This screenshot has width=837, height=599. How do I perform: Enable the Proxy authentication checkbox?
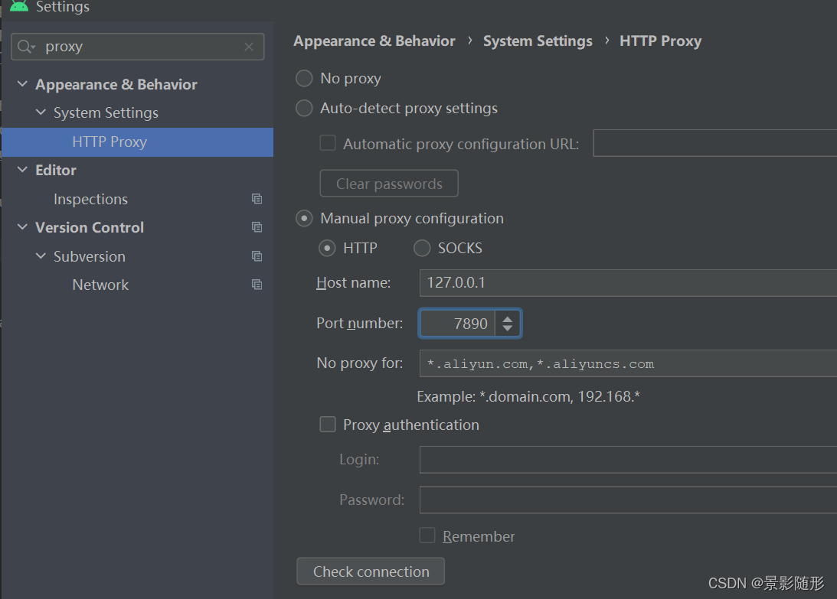click(x=327, y=425)
